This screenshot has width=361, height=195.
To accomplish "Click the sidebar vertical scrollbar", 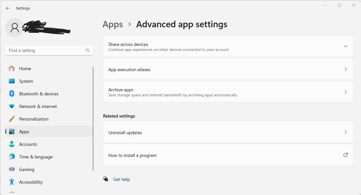I will (x=93, y=119).
